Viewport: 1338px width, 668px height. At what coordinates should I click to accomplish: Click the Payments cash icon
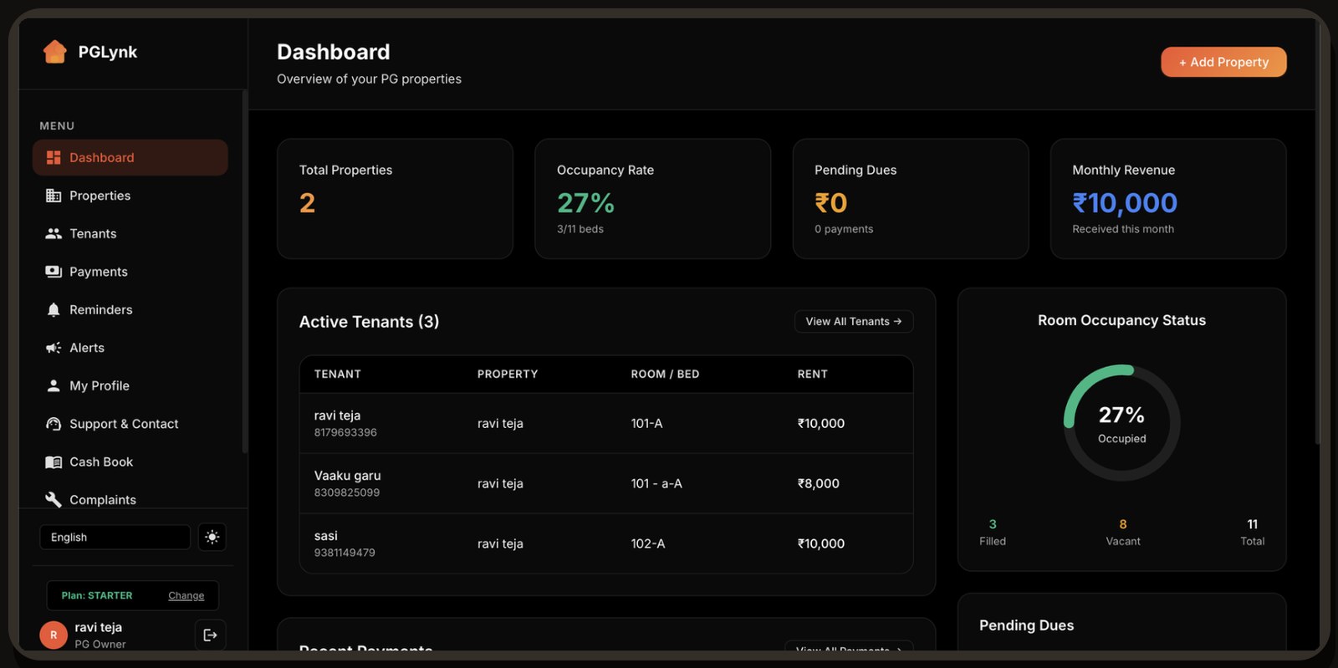pos(54,272)
